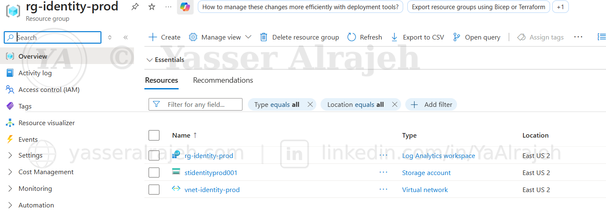
Task: Click the Filter for any field box
Action: pos(195,104)
